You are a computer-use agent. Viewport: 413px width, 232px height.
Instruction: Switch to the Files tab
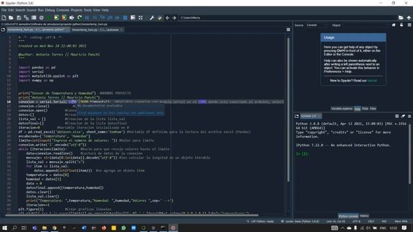click(373, 109)
